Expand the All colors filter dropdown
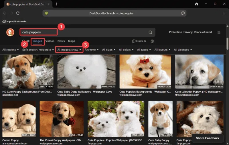 point(126,50)
